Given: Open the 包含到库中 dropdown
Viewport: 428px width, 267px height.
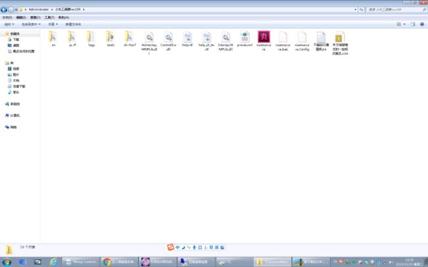Looking at the screenshot, I should (x=31, y=24).
